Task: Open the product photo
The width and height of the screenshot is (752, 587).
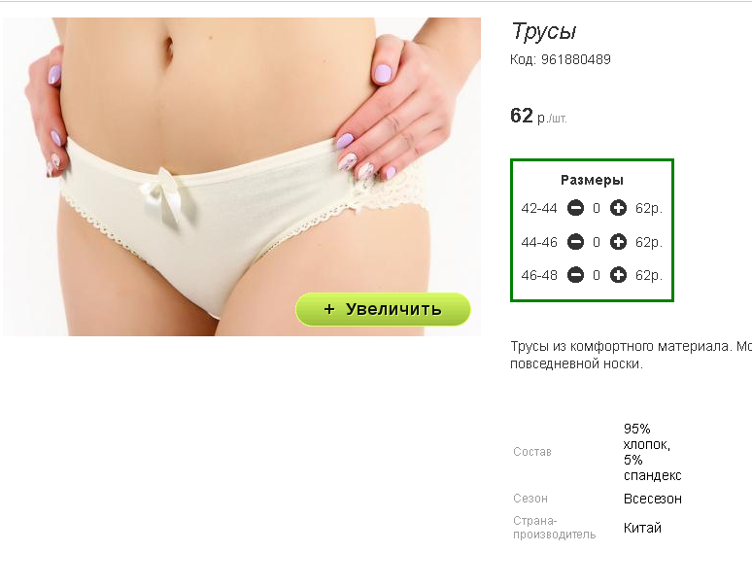Action: click(x=242, y=177)
